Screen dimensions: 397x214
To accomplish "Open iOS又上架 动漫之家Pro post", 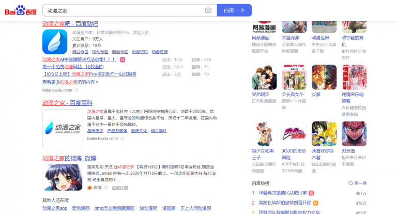I will (x=89, y=74).
